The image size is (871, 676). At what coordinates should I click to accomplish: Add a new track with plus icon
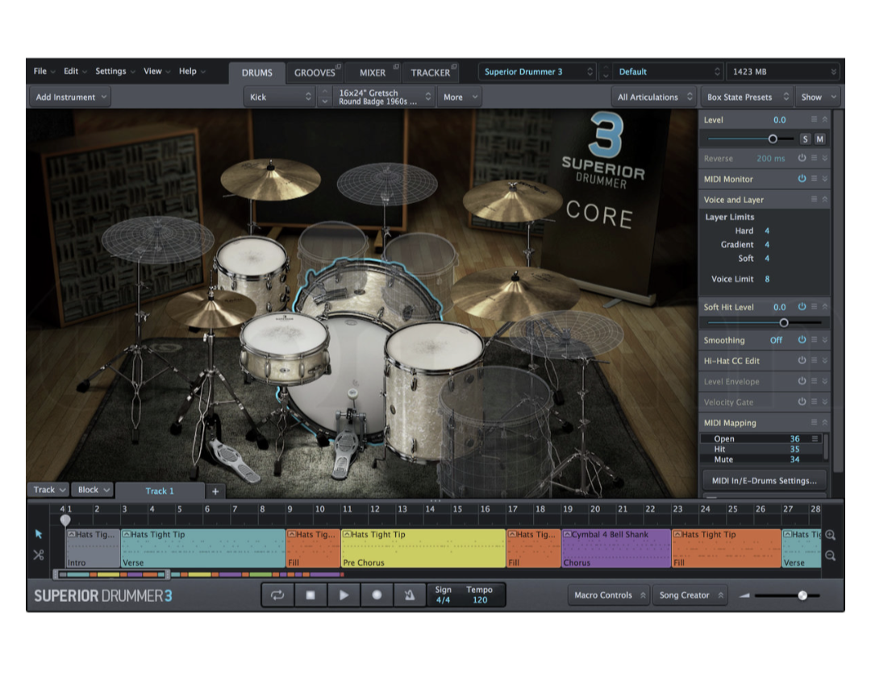215,491
